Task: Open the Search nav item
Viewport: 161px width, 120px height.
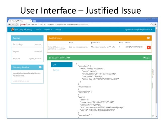Action: click(38, 30)
